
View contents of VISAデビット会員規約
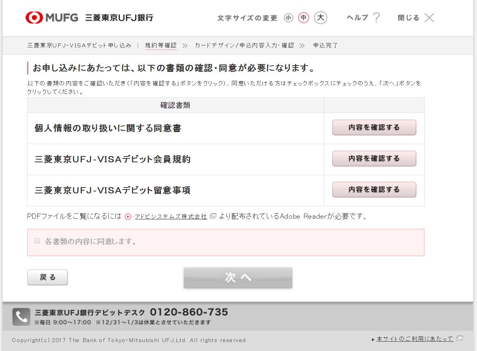tap(374, 158)
